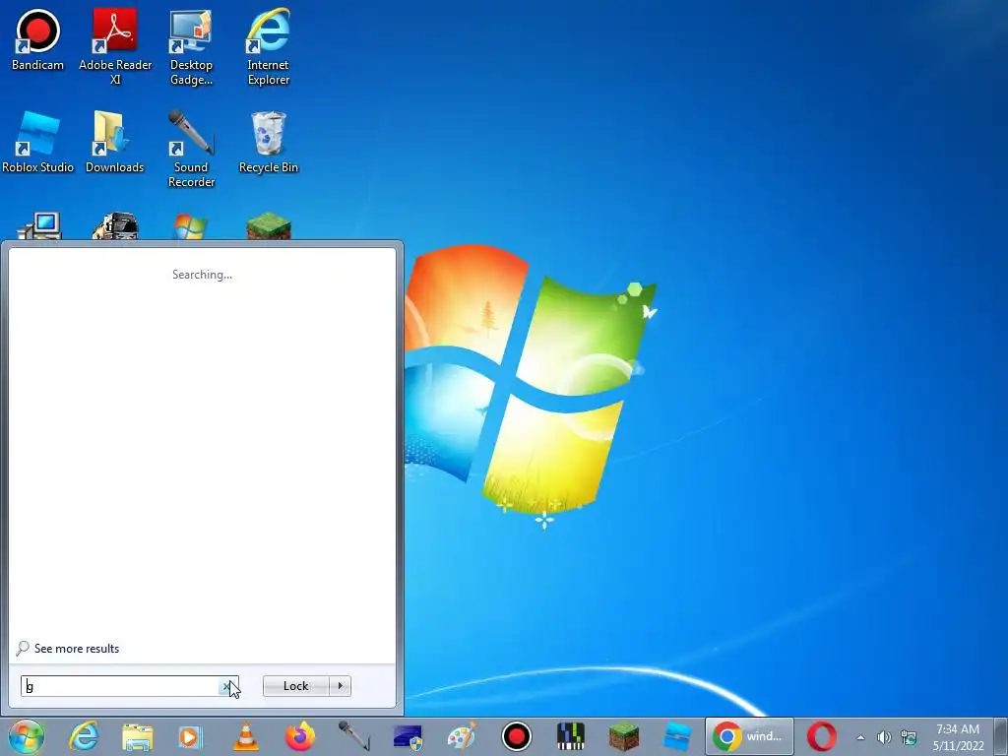The image size is (1008, 756).
Task: Launch Internet Explorer from the desktop
Action: click(268, 46)
